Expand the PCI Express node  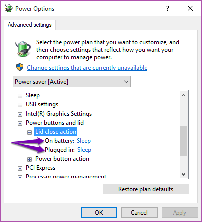point(20,168)
